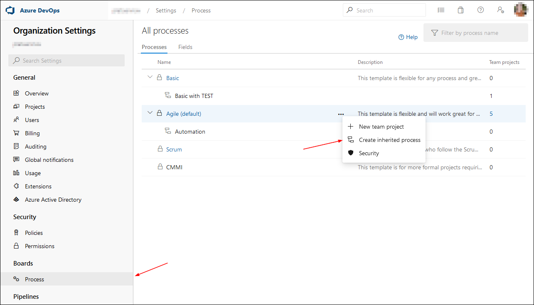Click the lock icon beside Basic process
The width and height of the screenshot is (534, 305).
(x=159, y=78)
